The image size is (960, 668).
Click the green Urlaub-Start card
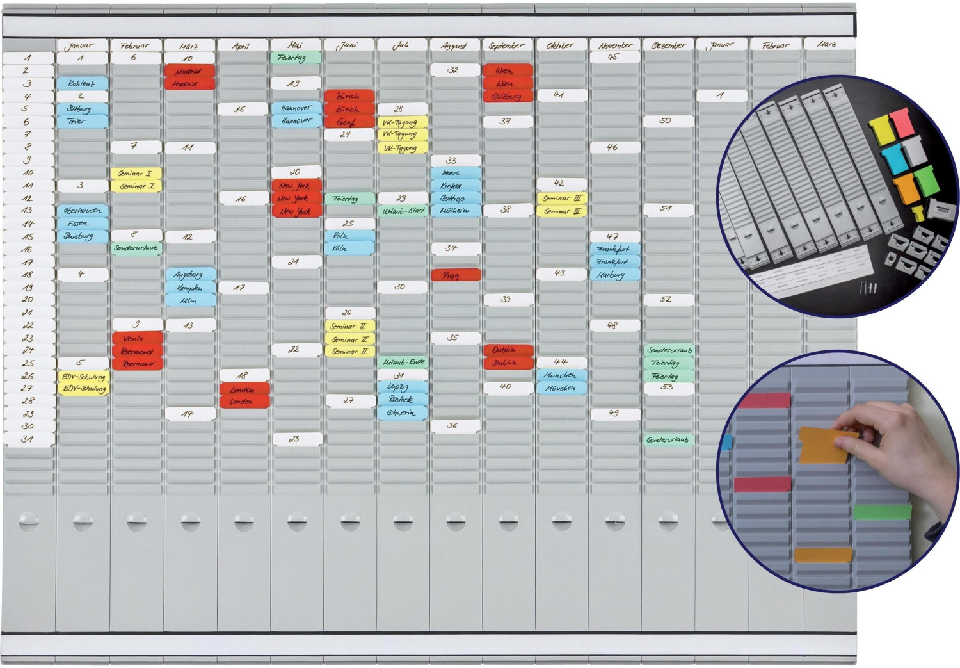click(x=402, y=211)
